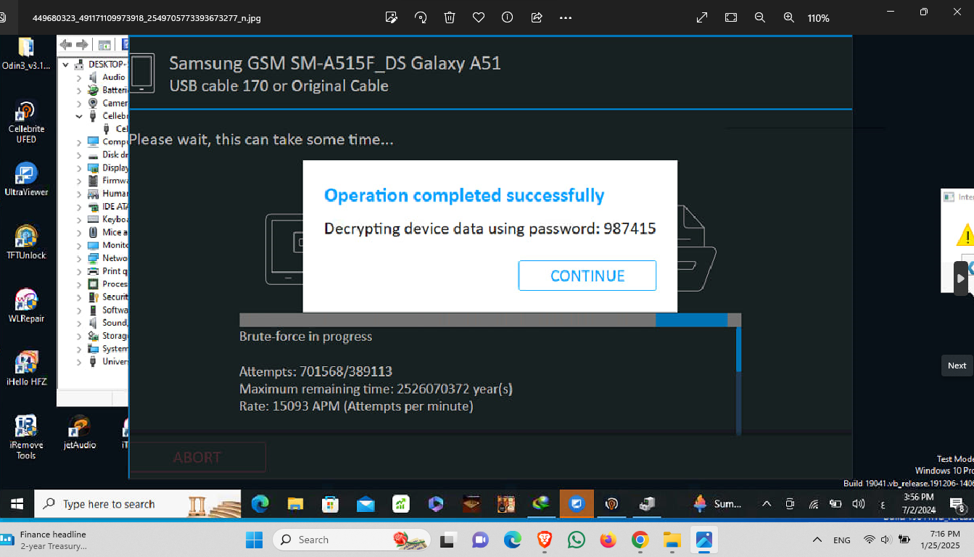The width and height of the screenshot is (974, 557).
Task: Click CONTINUE in the success dialog
Action: coord(587,276)
